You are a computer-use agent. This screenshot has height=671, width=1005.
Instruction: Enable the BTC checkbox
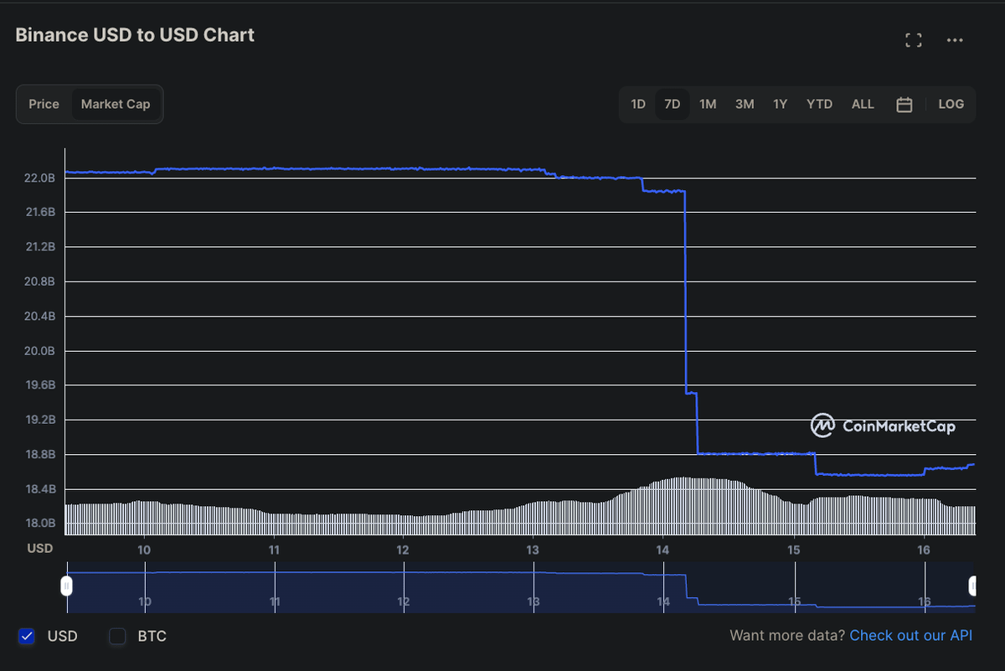pyautogui.click(x=118, y=636)
